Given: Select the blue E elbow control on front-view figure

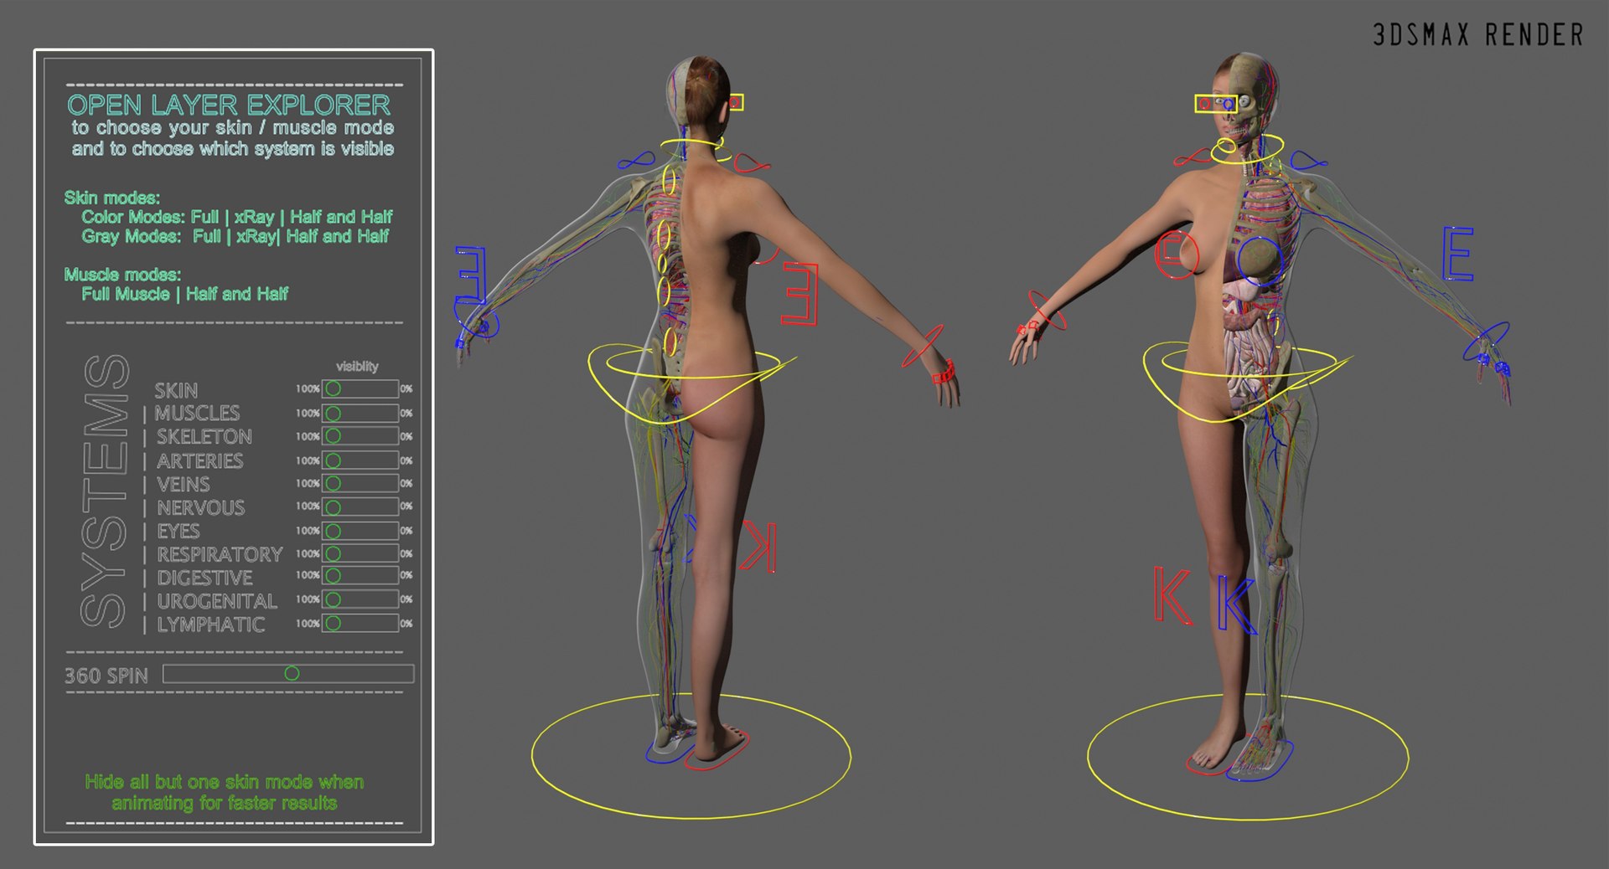Looking at the screenshot, I should click(x=1458, y=253).
